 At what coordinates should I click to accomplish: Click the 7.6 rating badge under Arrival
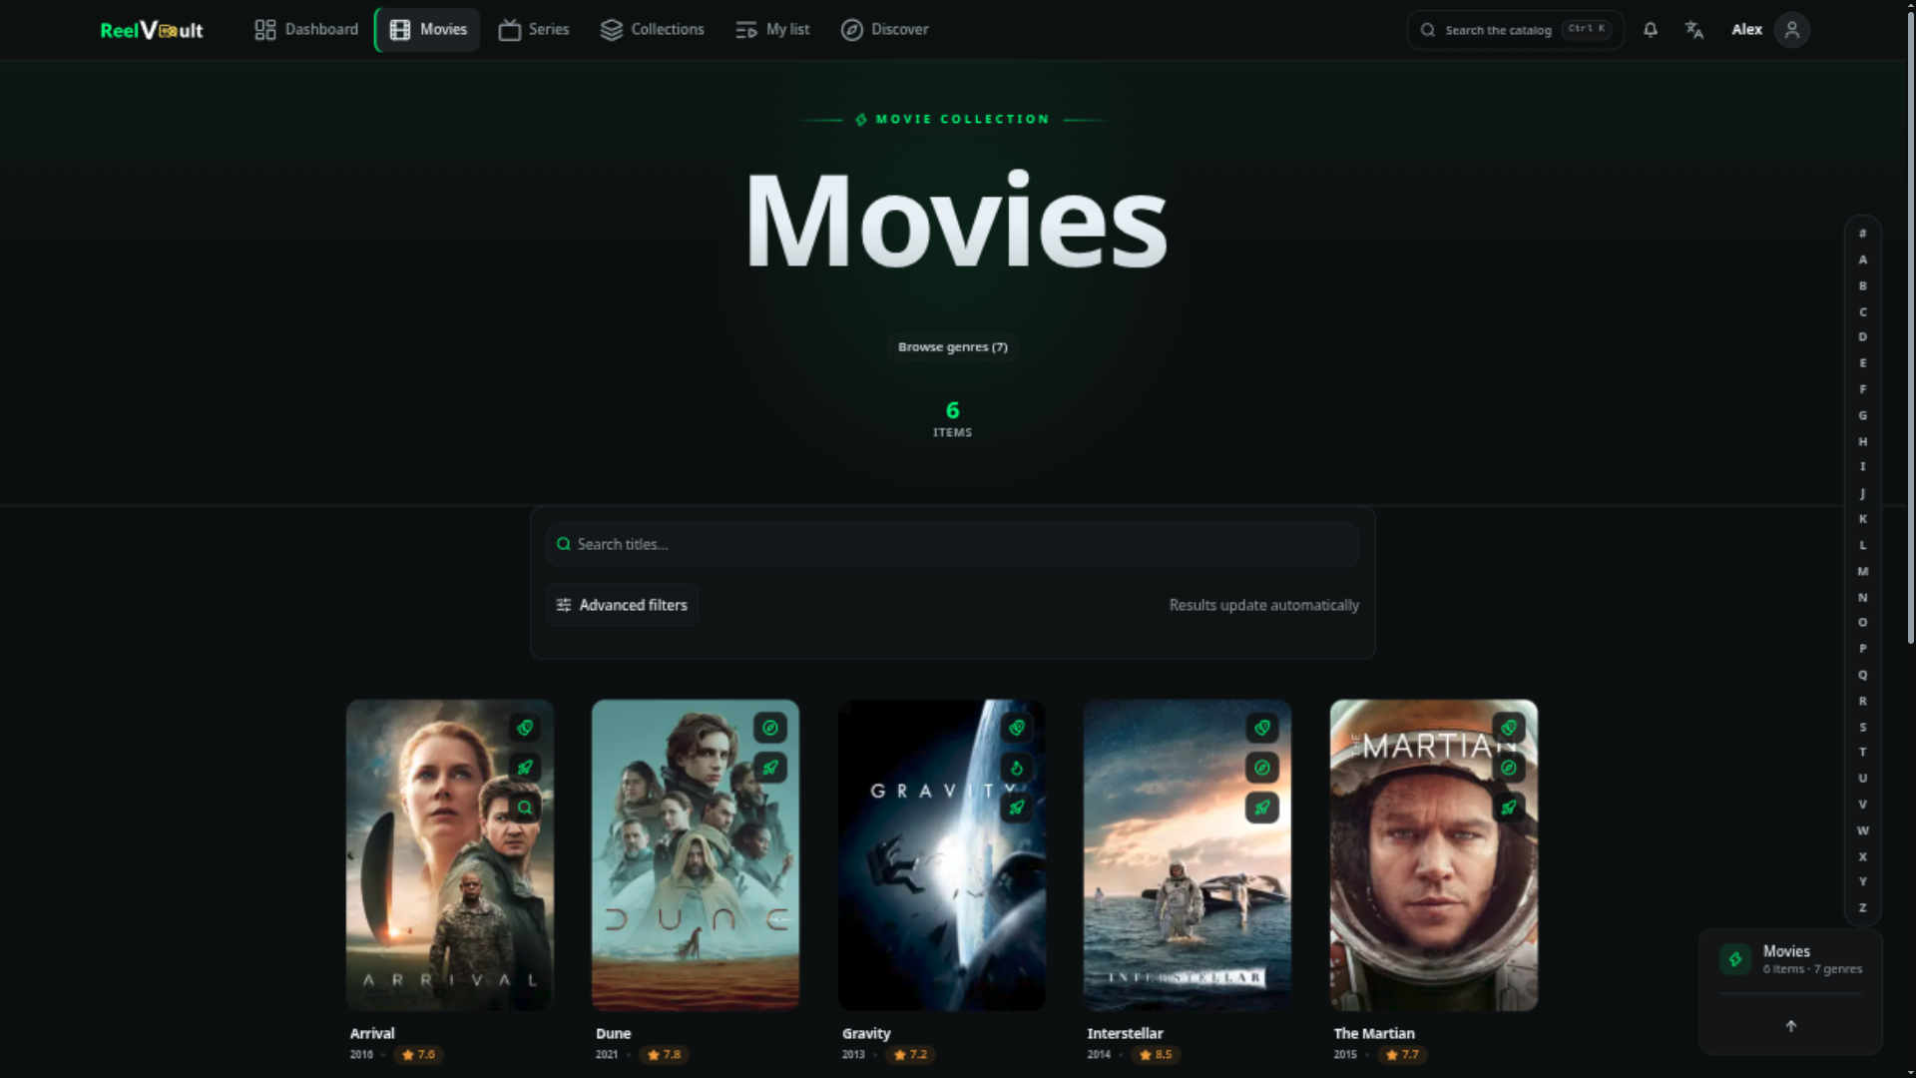click(418, 1055)
